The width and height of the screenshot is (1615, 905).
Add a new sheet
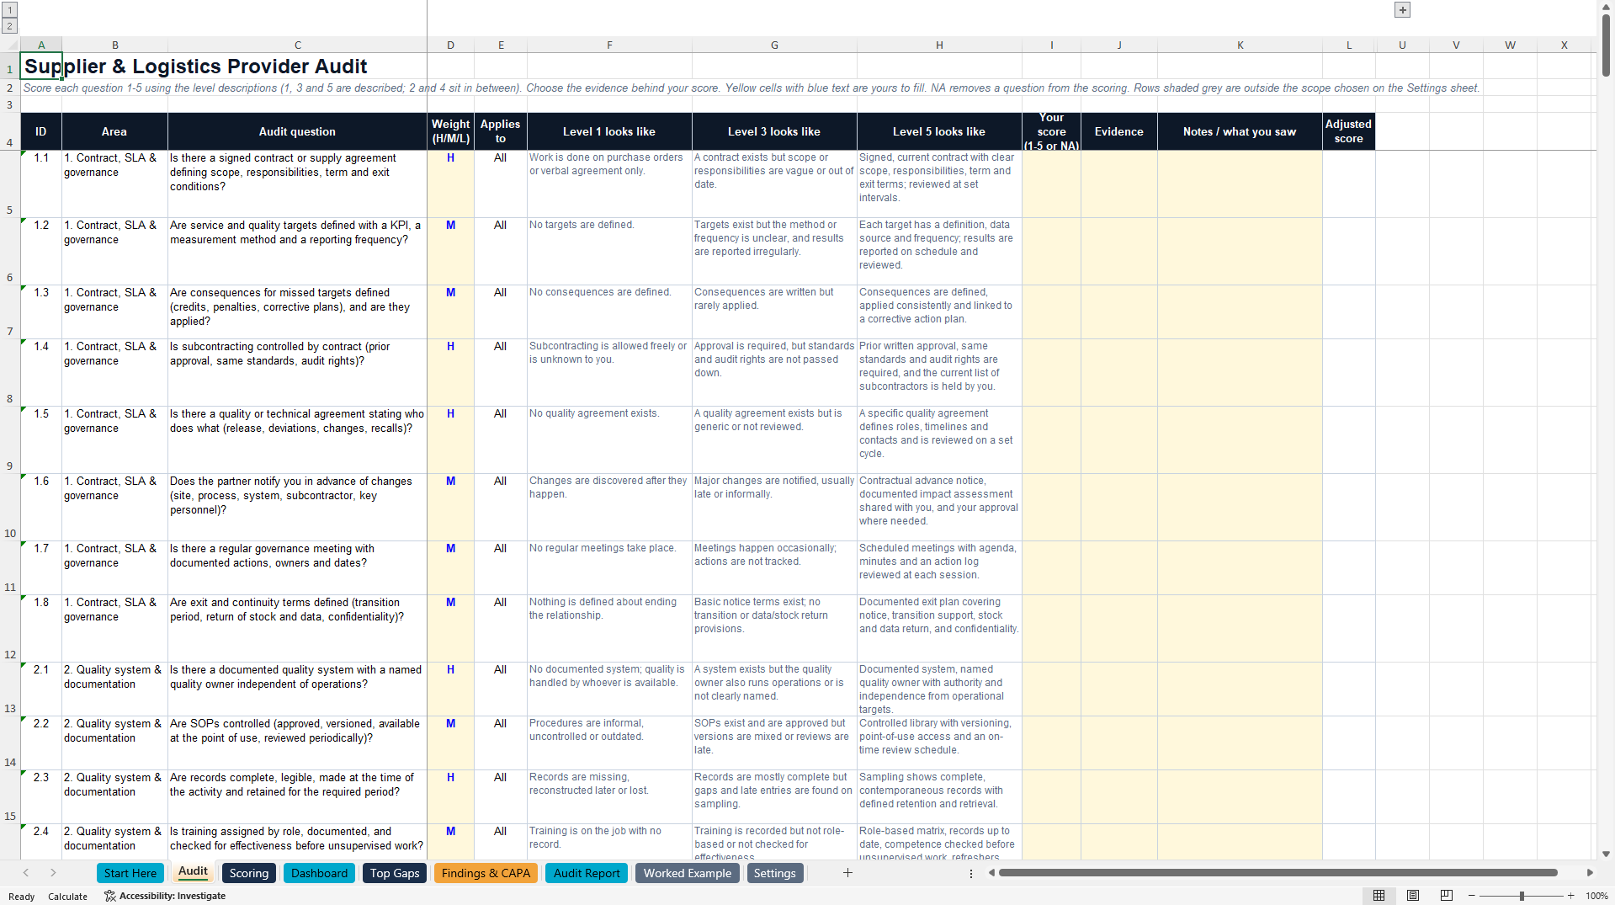click(x=847, y=873)
